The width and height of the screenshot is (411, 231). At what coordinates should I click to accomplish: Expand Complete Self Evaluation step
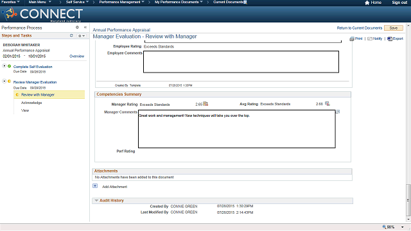pos(4,66)
